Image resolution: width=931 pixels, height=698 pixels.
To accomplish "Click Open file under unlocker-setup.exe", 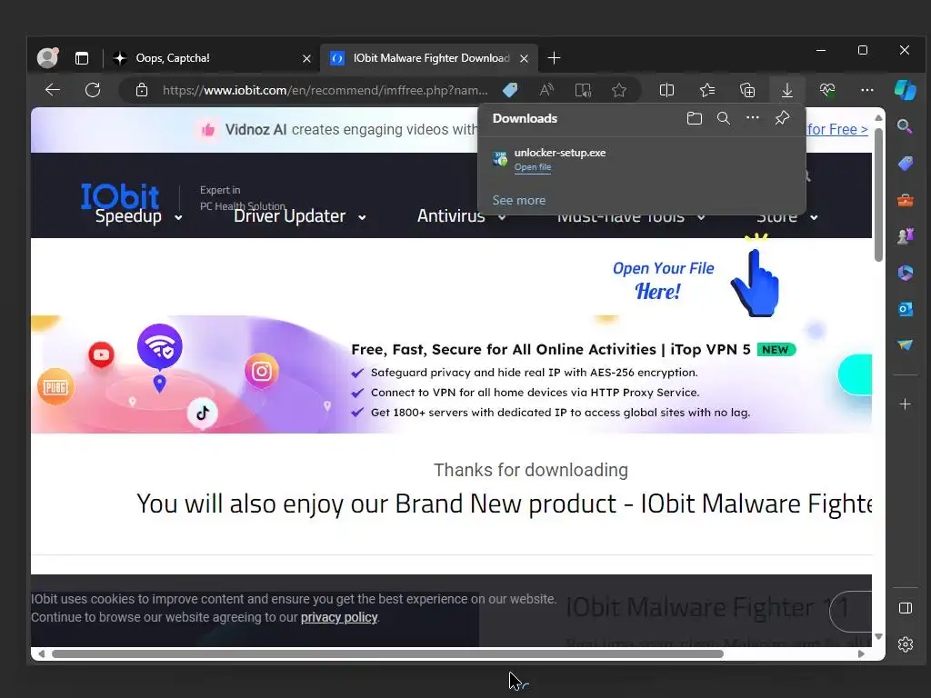I will [x=533, y=167].
